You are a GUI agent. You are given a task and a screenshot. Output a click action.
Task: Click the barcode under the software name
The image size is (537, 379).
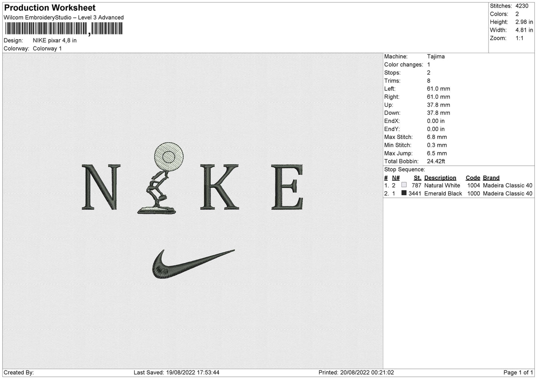point(64,29)
